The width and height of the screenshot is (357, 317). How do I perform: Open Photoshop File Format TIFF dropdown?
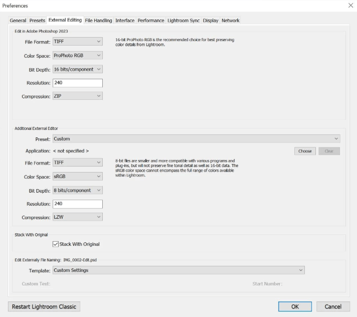tap(78, 42)
